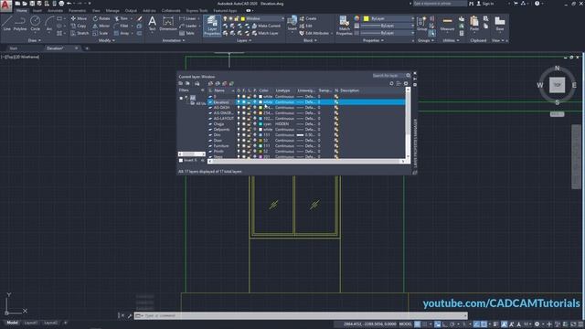Click the Table tool in Annotation
The width and height of the screenshot is (585, 329).
click(x=186, y=33)
